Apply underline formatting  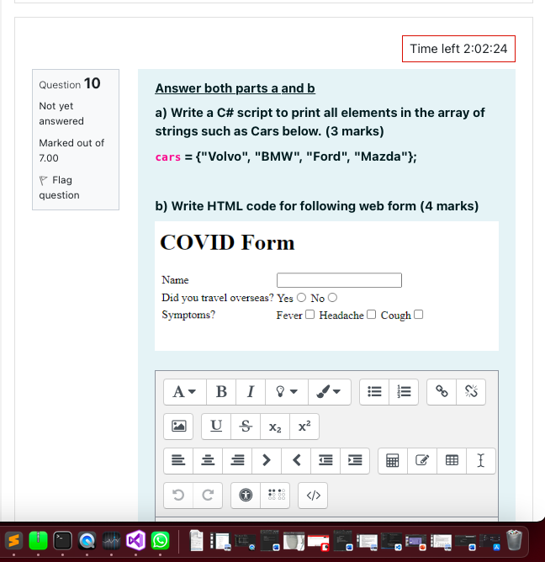pyautogui.click(x=216, y=427)
